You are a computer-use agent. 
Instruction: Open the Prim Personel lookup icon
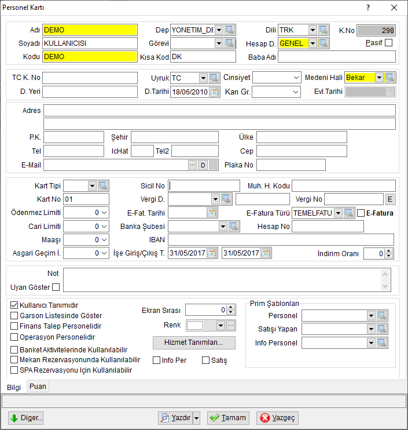click(382, 316)
